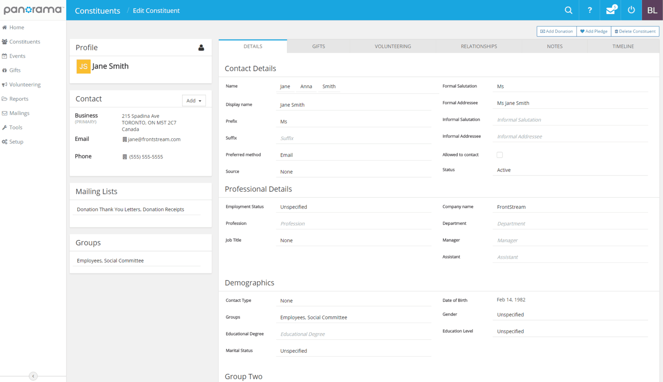
Task: Switch to the Relationships tab
Action: coord(479,46)
